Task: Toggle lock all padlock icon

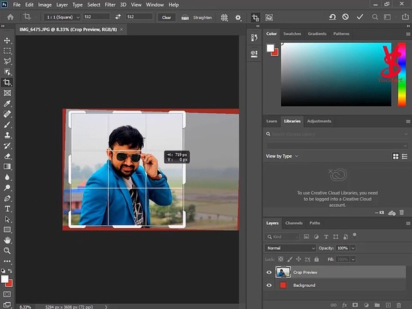Action: [316, 259]
